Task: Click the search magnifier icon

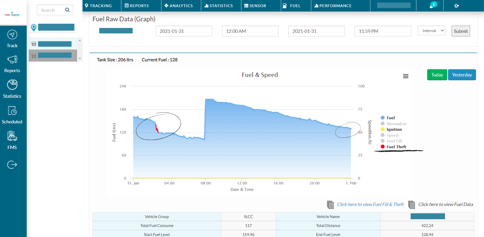Action: (67, 10)
